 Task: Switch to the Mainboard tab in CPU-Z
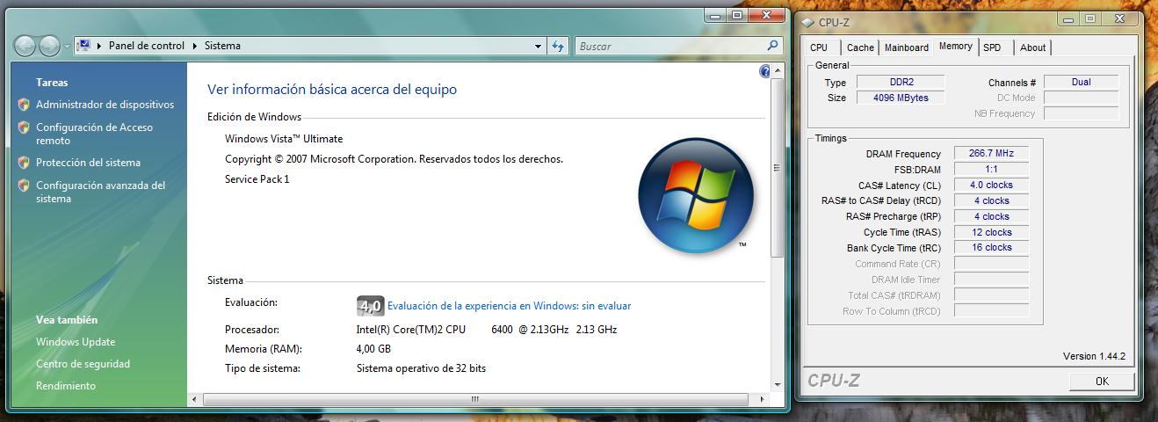[x=906, y=47]
